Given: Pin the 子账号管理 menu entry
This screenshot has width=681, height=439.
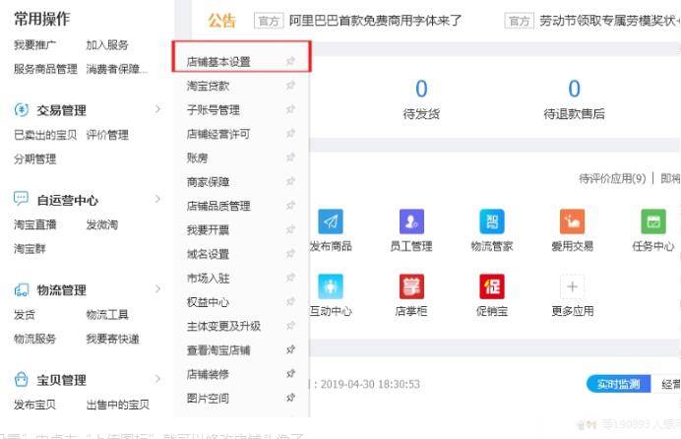Looking at the screenshot, I should [x=290, y=109].
